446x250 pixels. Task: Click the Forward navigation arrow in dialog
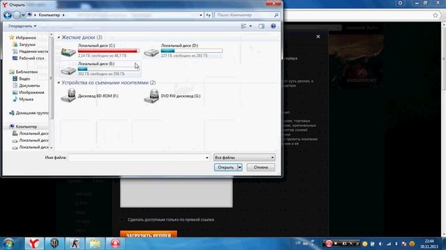(x=17, y=15)
